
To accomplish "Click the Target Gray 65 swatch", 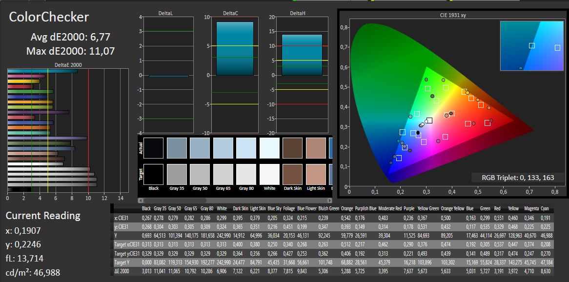I will click(223, 175).
